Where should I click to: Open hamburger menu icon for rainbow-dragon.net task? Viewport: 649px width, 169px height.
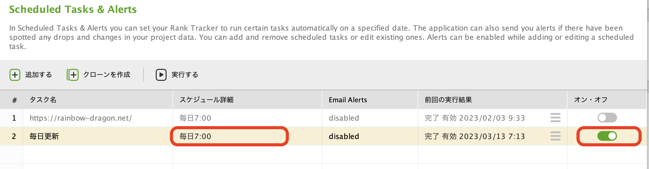[x=555, y=118]
